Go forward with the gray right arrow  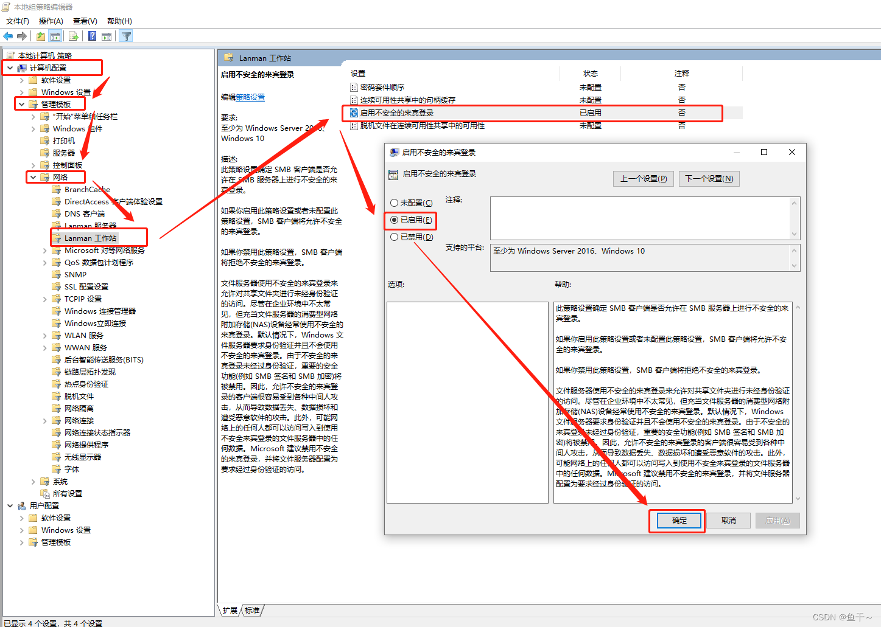(22, 36)
